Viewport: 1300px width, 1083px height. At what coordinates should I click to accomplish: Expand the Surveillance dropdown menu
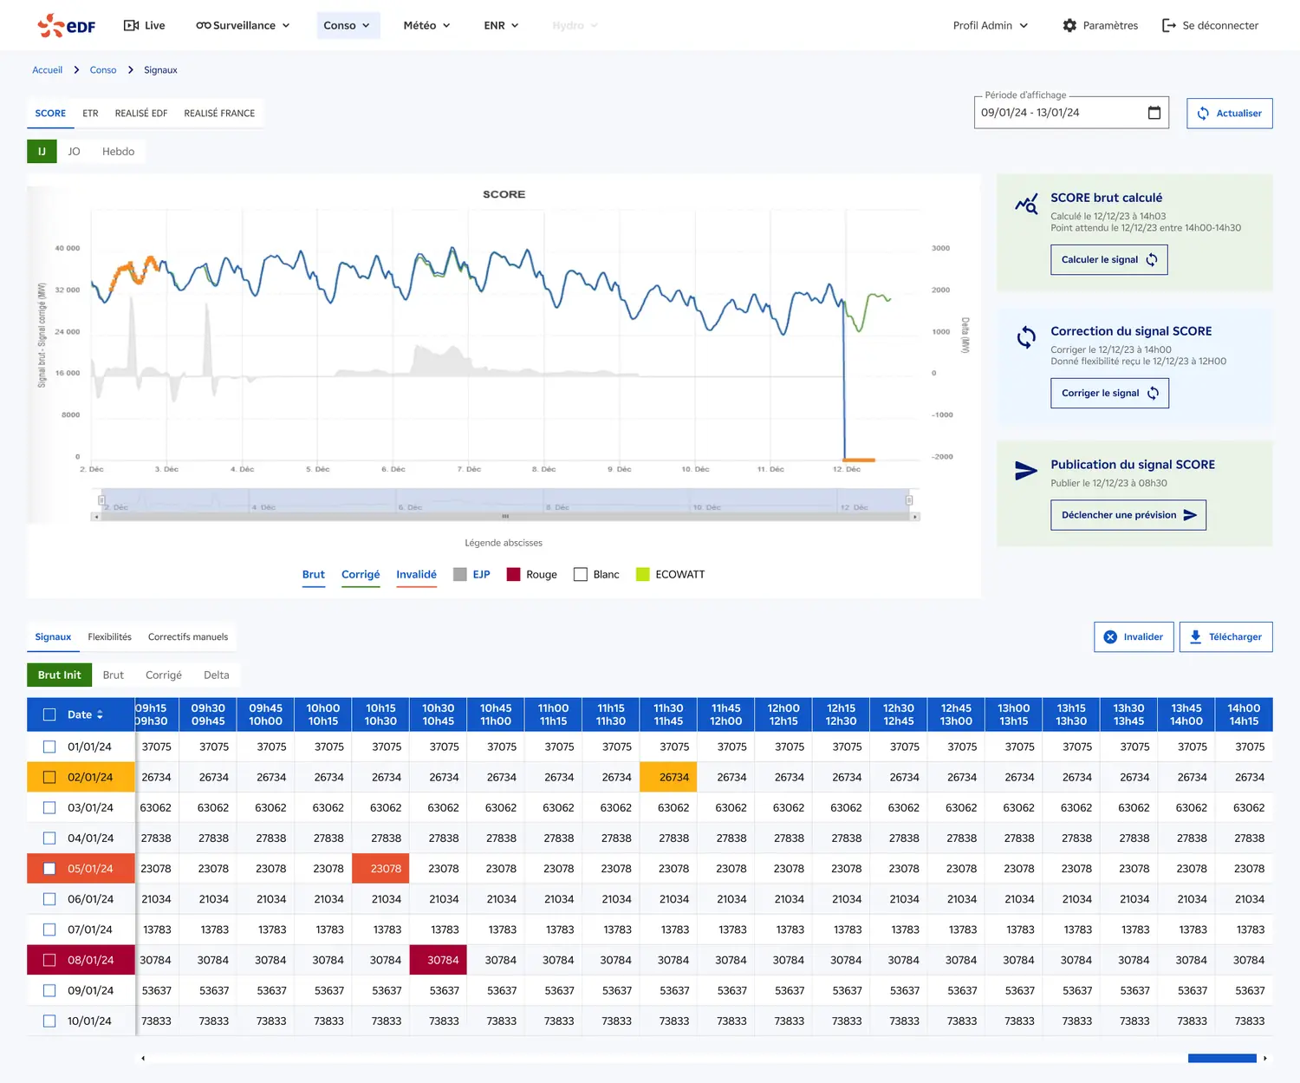point(243,25)
